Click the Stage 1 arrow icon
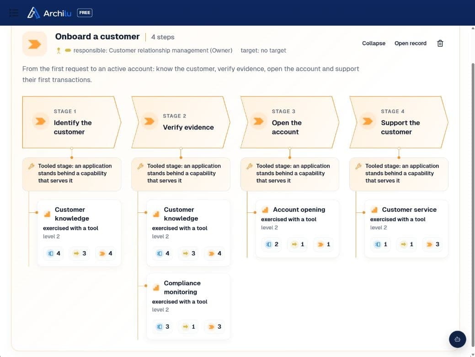This screenshot has width=475, height=357. [x=40, y=121]
